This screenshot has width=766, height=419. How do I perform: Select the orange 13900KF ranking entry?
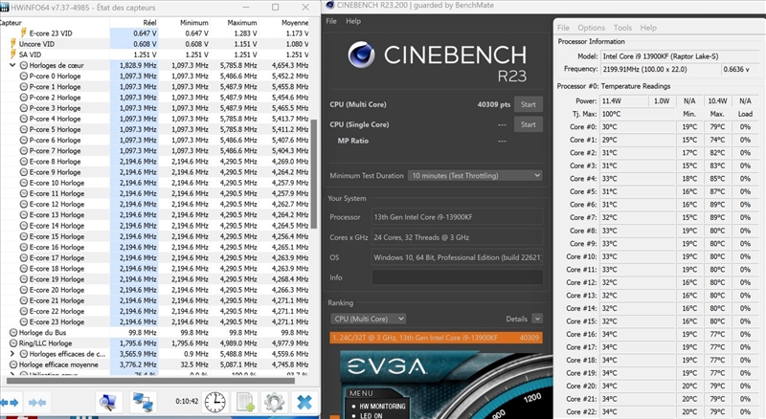(x=436, y=338)
